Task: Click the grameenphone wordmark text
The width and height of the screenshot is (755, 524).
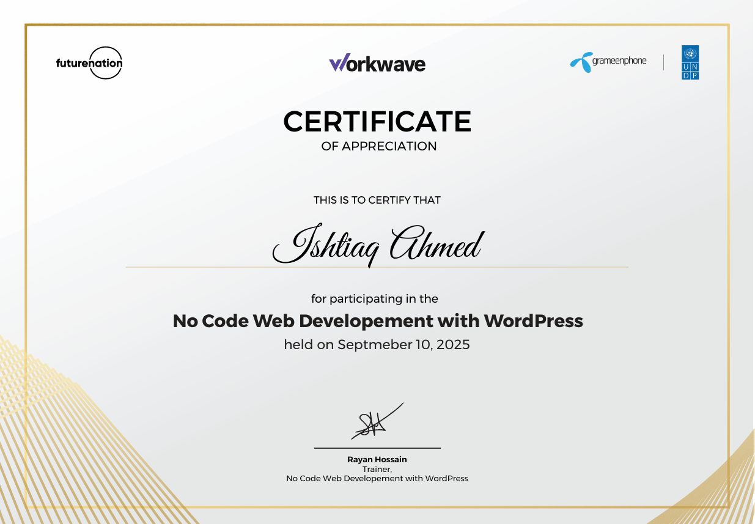Action: (619, 62)
